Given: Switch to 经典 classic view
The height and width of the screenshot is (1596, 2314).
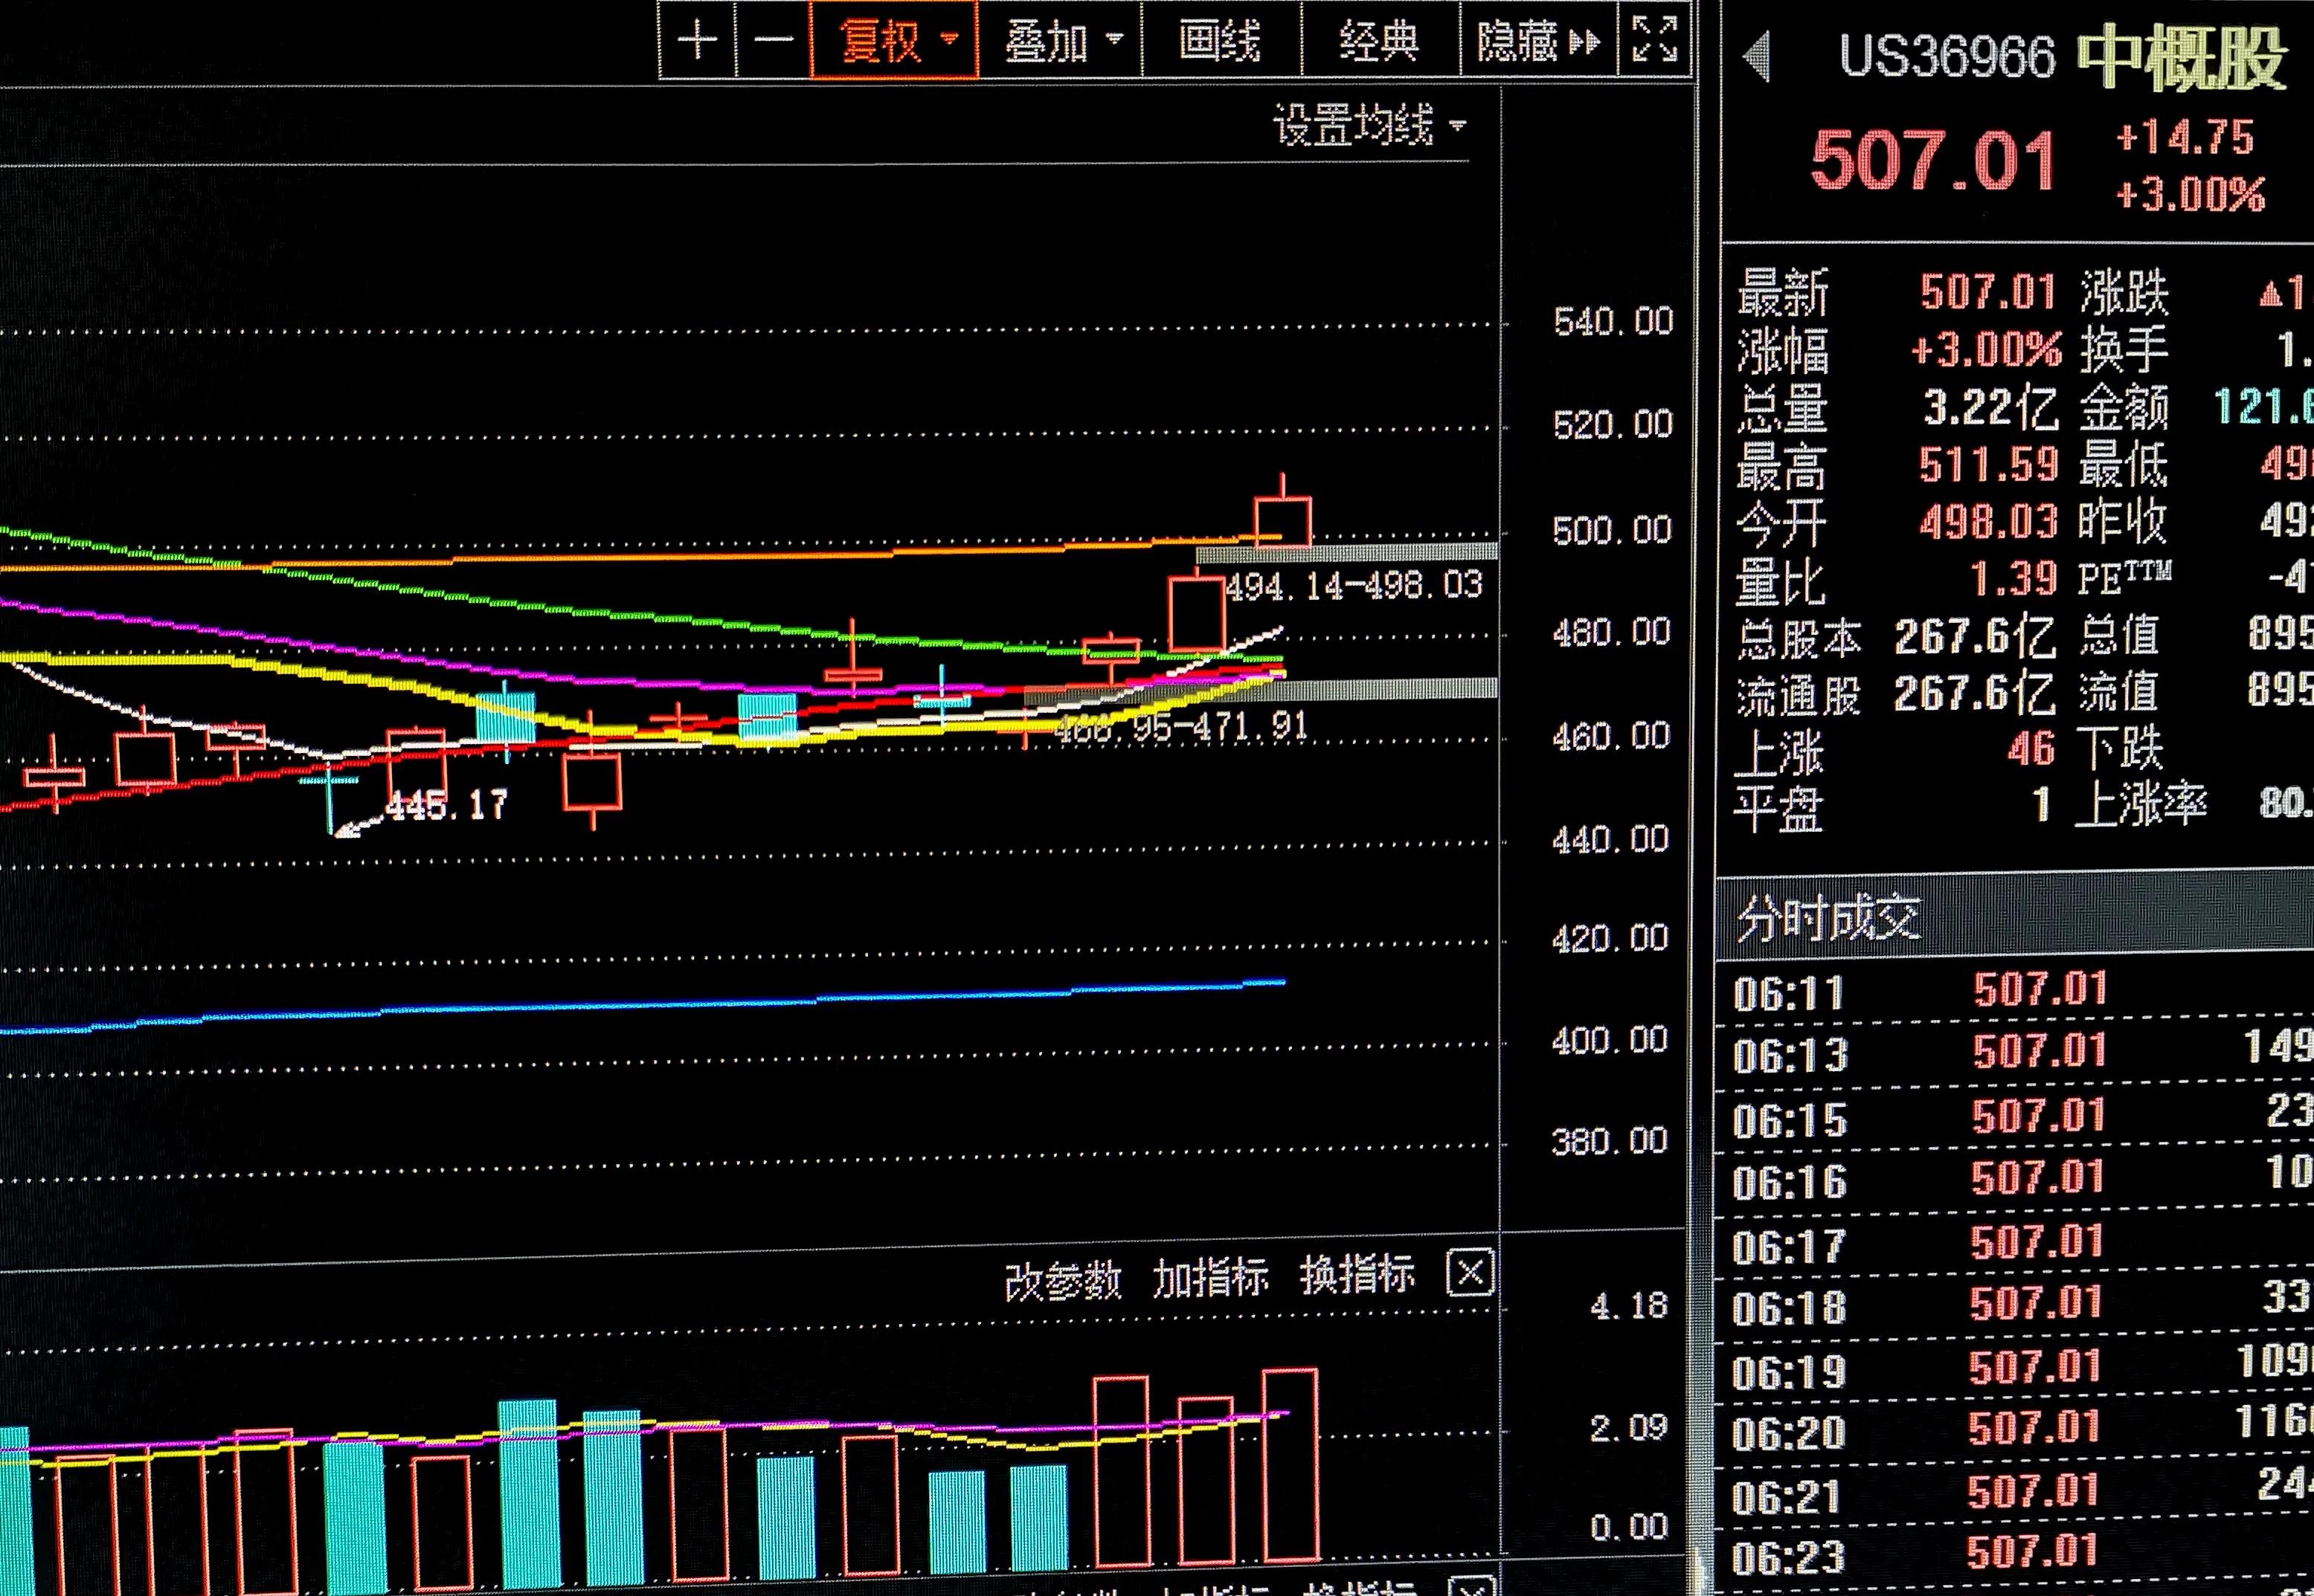Looking at the screenshot, I should (1380, 41).
